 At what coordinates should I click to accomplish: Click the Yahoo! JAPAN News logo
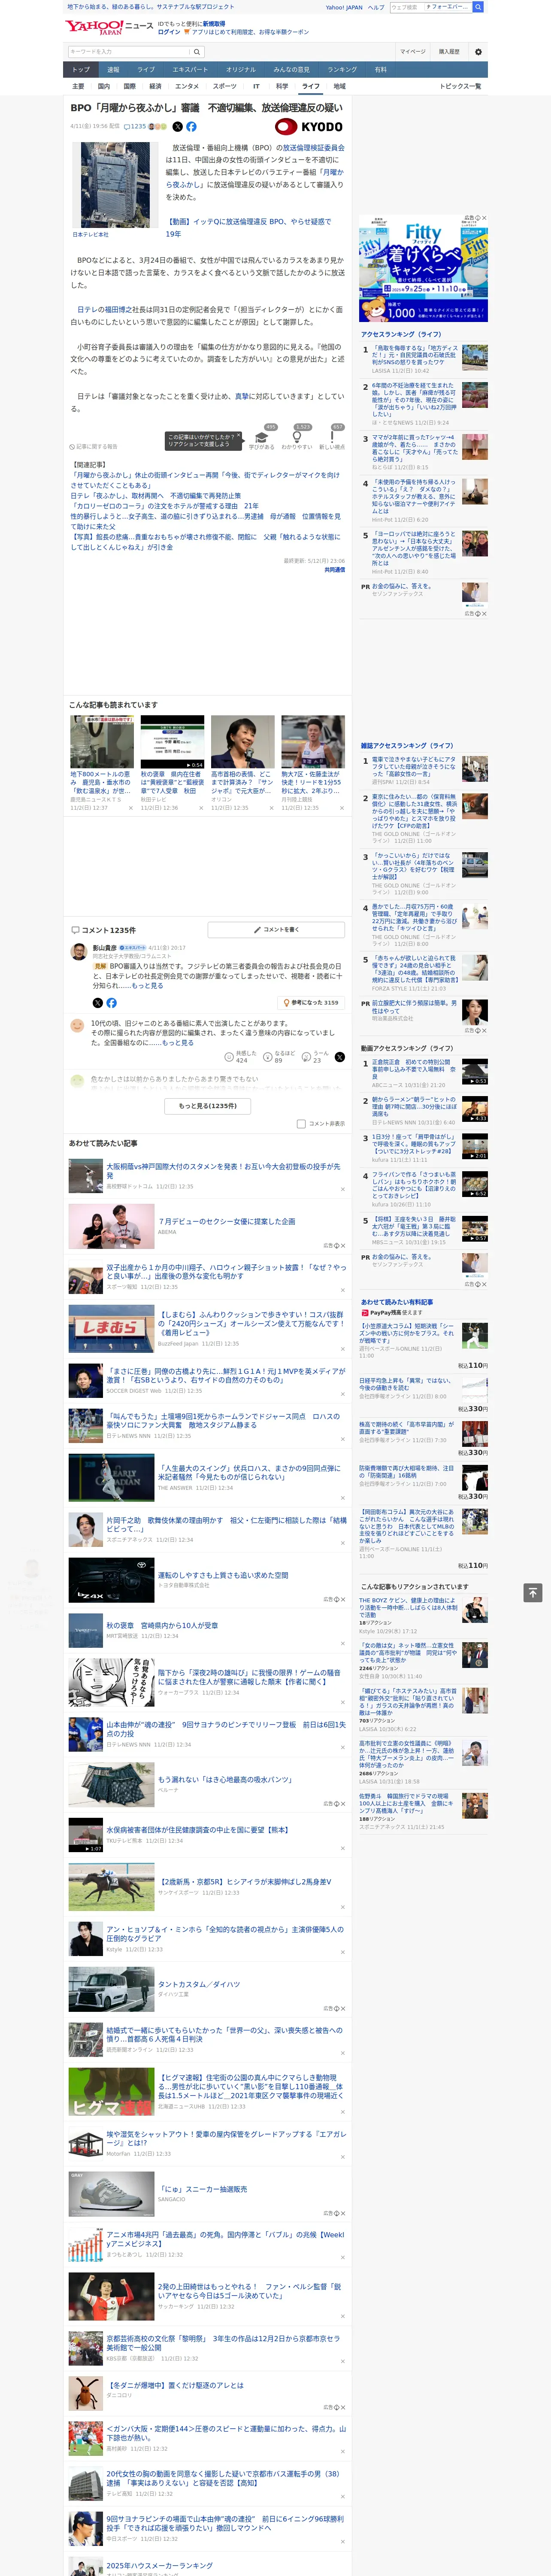(x=109, y=27)
